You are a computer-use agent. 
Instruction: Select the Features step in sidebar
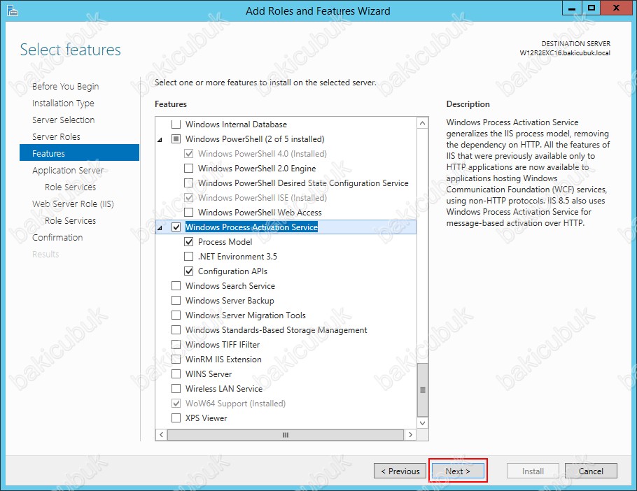tap(79, 153)
